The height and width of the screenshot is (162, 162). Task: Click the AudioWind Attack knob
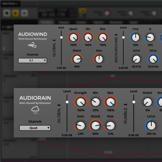click(x=77, y=59)
